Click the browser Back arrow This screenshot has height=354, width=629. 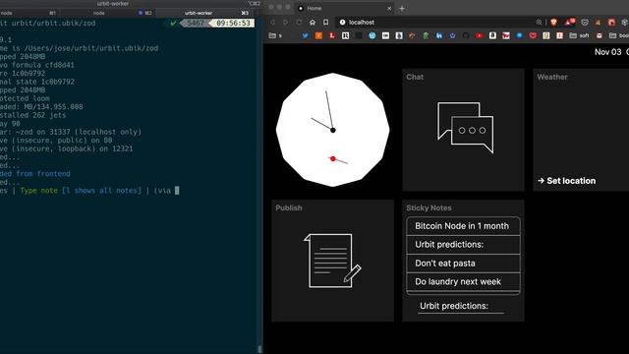click(x=273, y=22)
